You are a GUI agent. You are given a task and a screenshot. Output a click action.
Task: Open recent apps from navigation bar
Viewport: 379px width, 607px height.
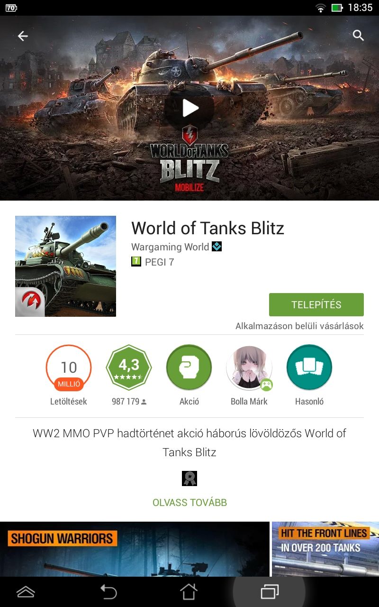click(270, 591)
